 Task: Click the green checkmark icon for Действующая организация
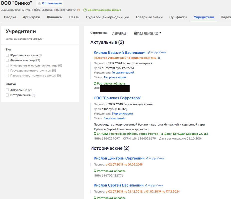(x=85, y=10)
